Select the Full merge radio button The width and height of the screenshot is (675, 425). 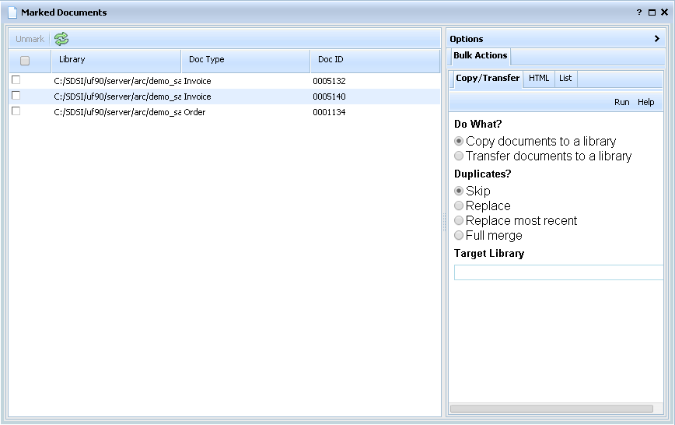(459, 236)
